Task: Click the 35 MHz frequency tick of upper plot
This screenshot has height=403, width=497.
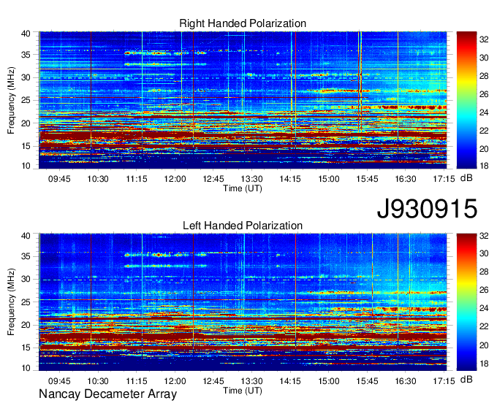Action: pyautogui.click(x=26, y=55)
